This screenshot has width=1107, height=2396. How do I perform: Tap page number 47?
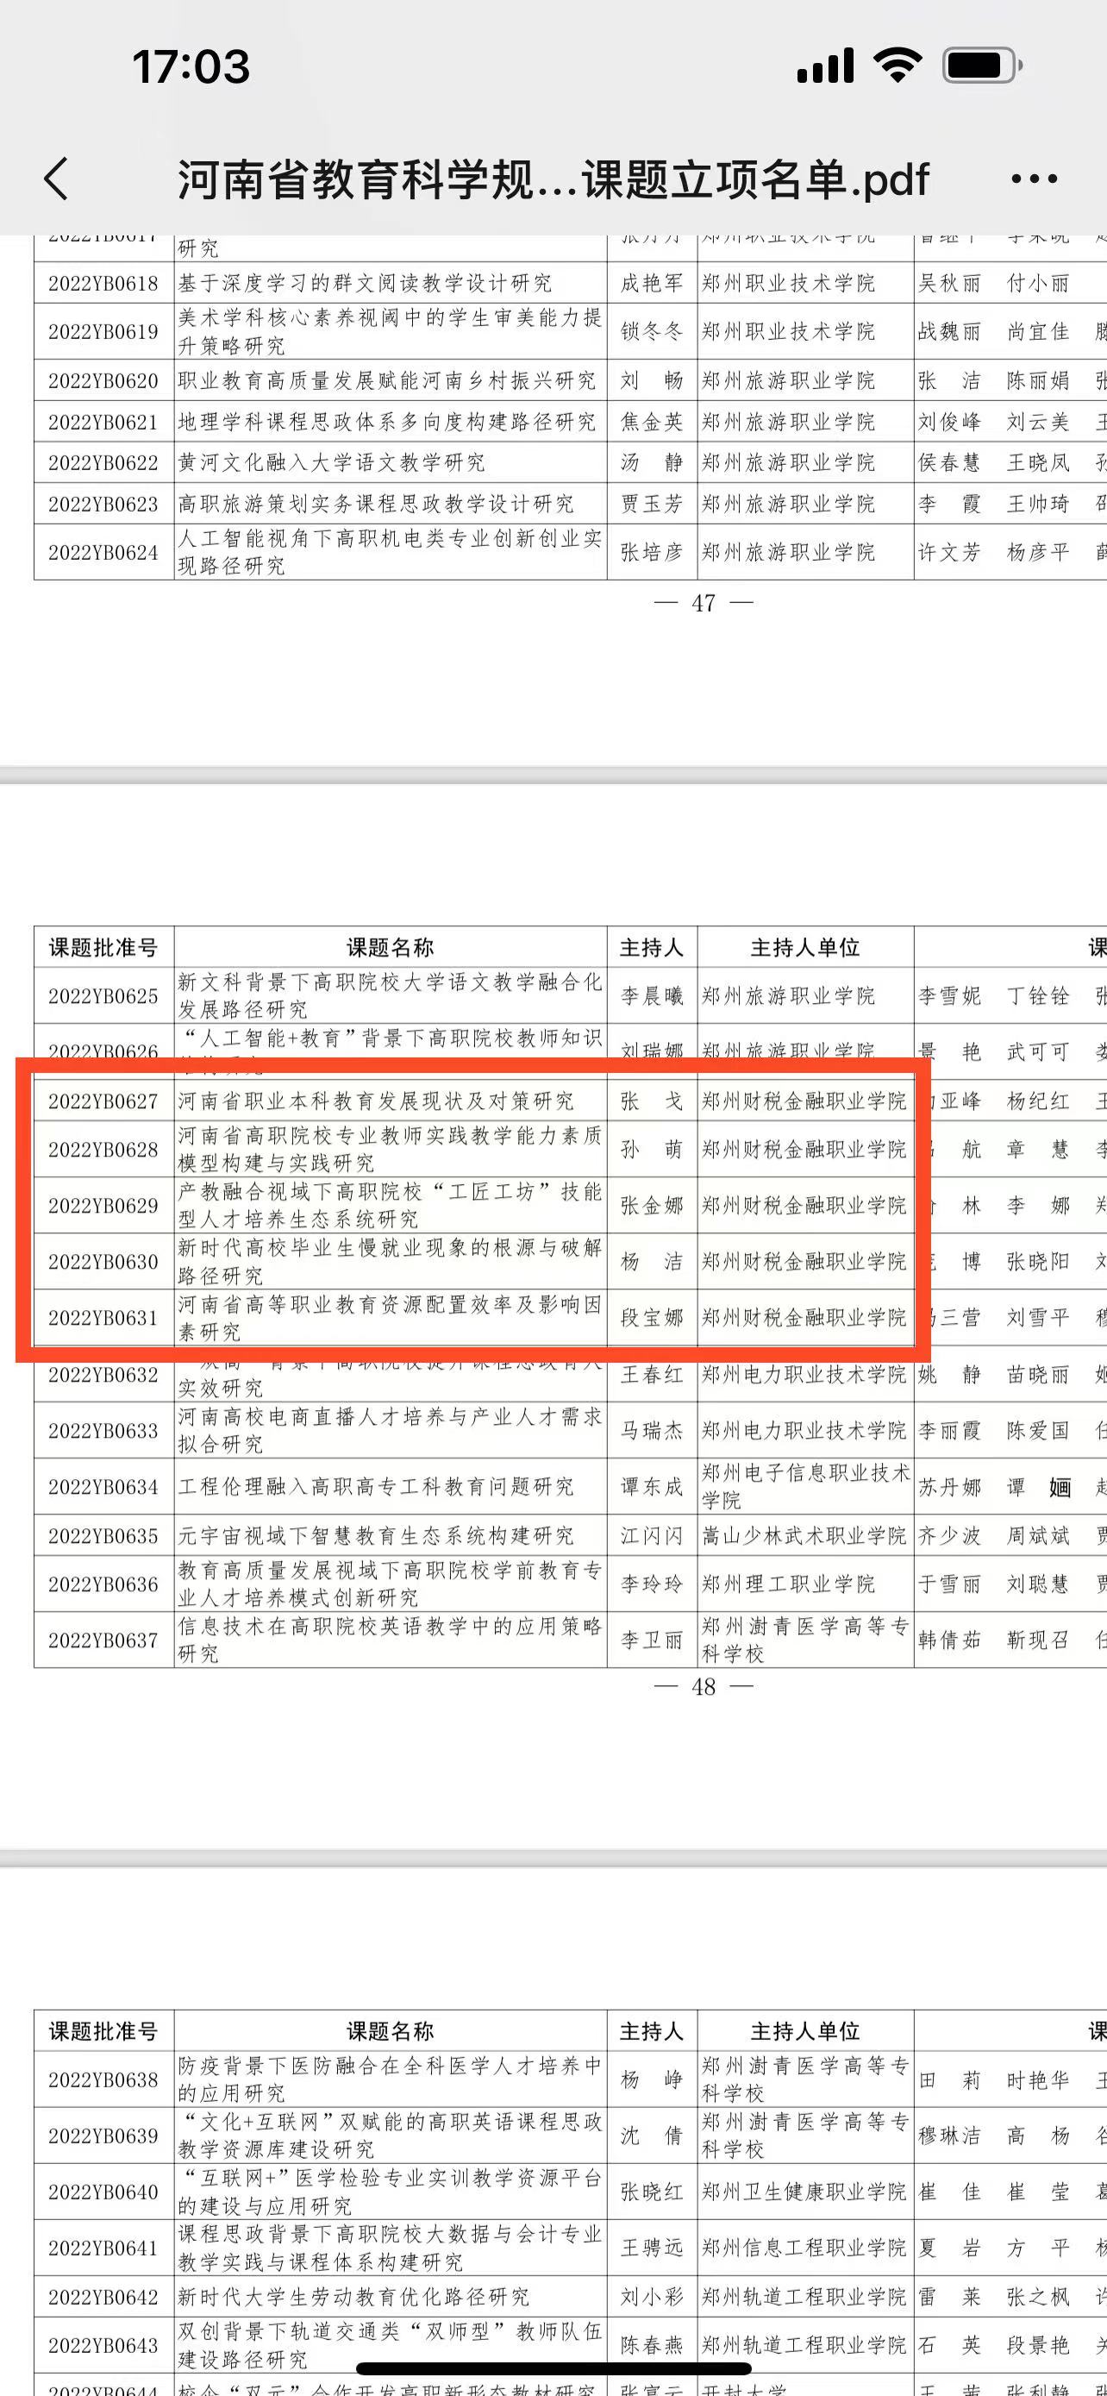(x=704, y=604)
